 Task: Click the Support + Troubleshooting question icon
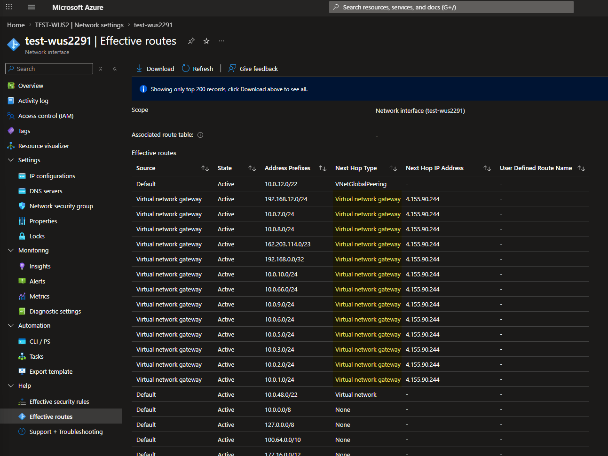coord(22,432)
